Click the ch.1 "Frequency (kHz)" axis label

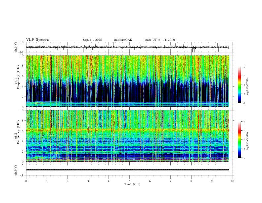tap(18, 77)
